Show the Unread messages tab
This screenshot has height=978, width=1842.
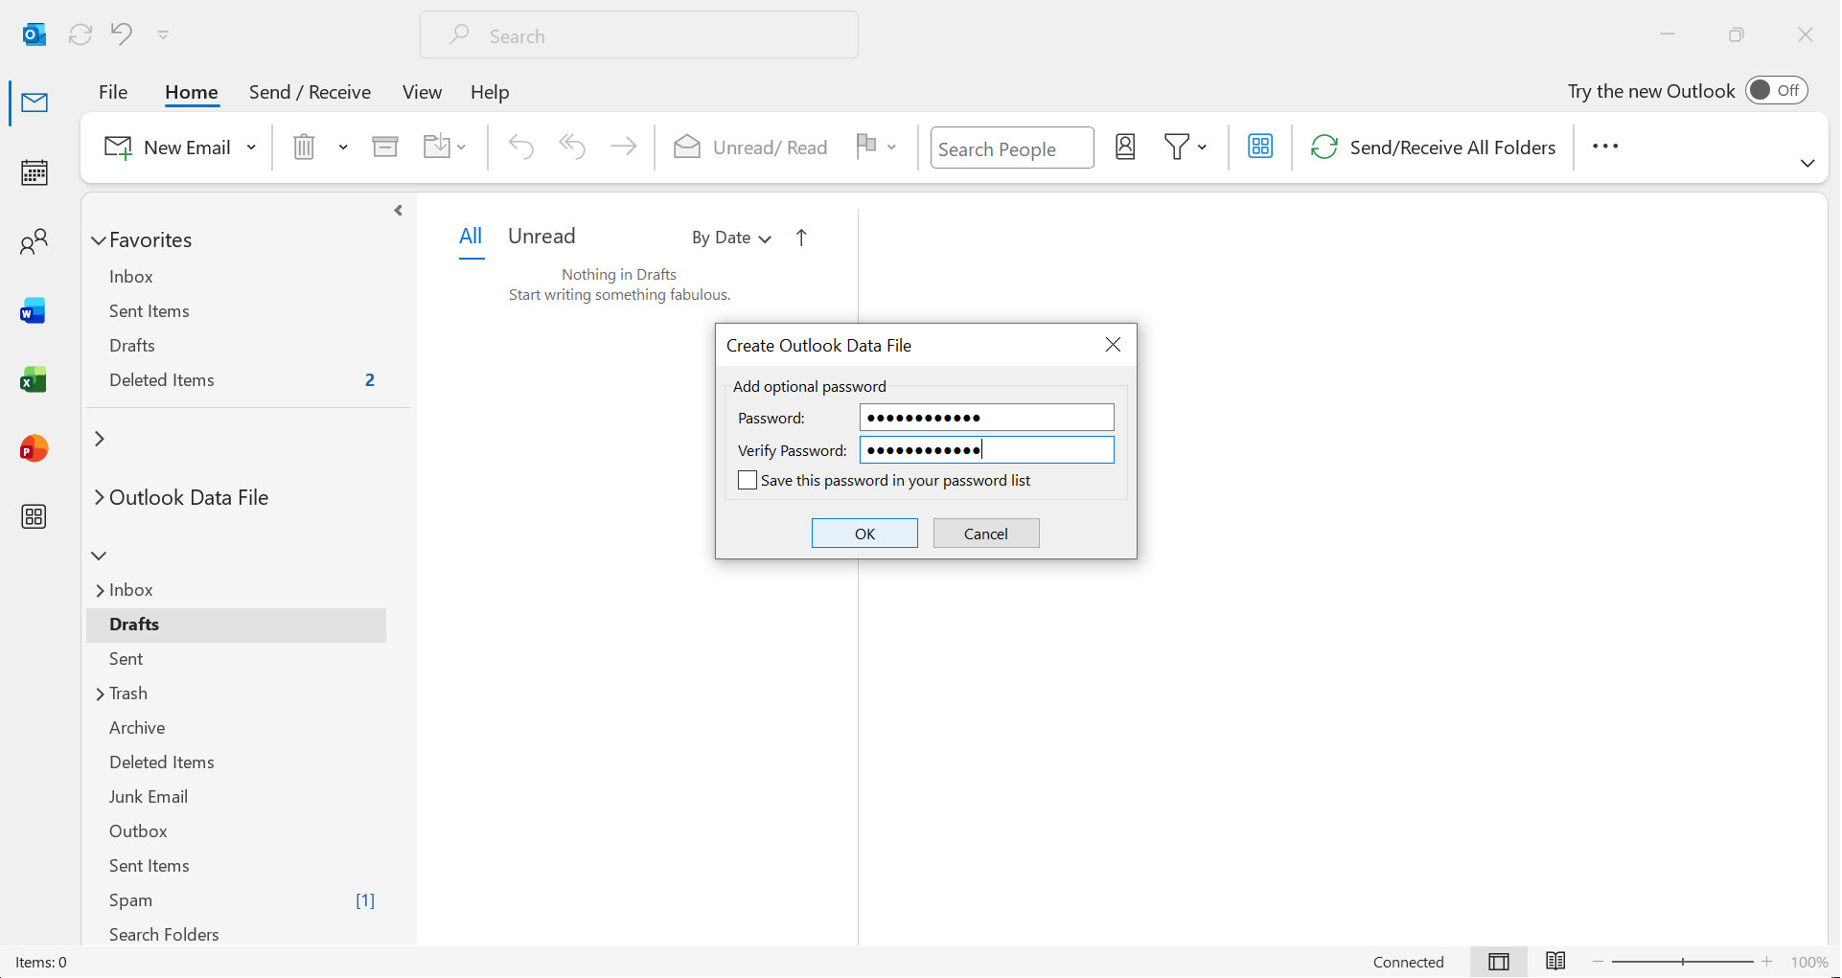pyautogui.click(x=541, y=237)
